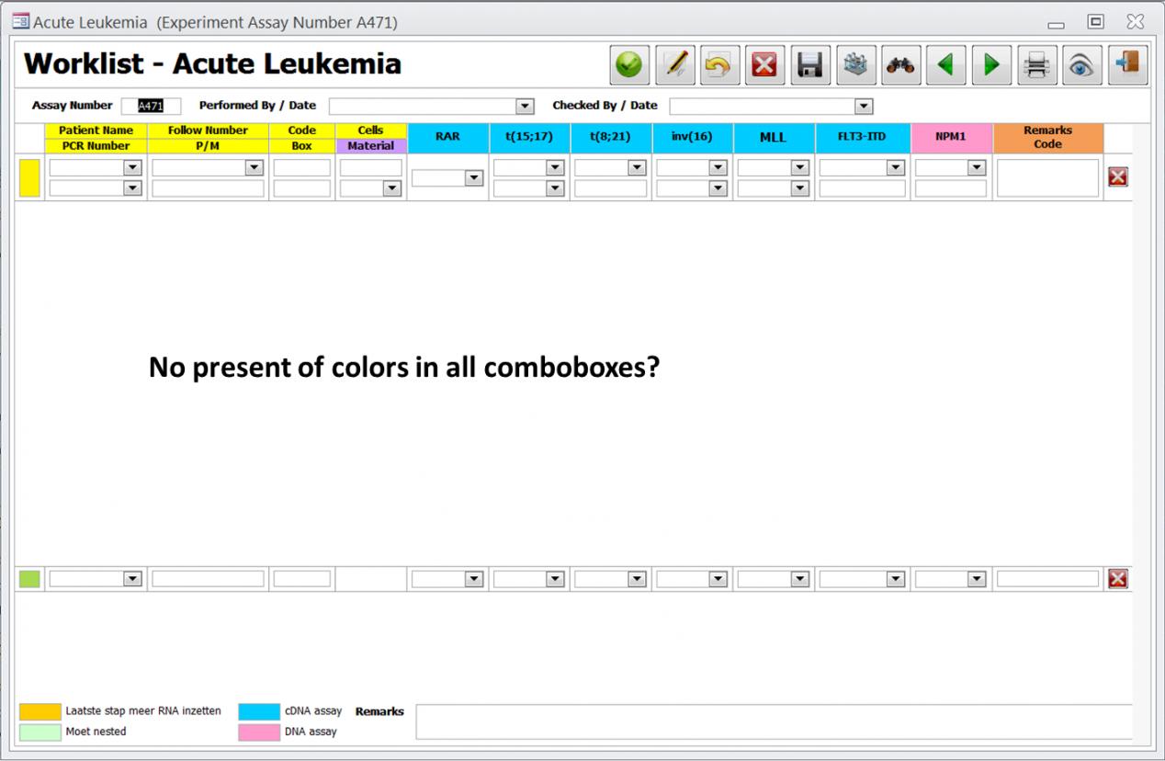
Task: Open the t(8;21) combobox in yellow-marked row
Action: click(637, 168)
